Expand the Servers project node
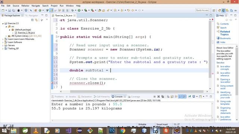Screen dimensions: 239x134 point(3,45)
